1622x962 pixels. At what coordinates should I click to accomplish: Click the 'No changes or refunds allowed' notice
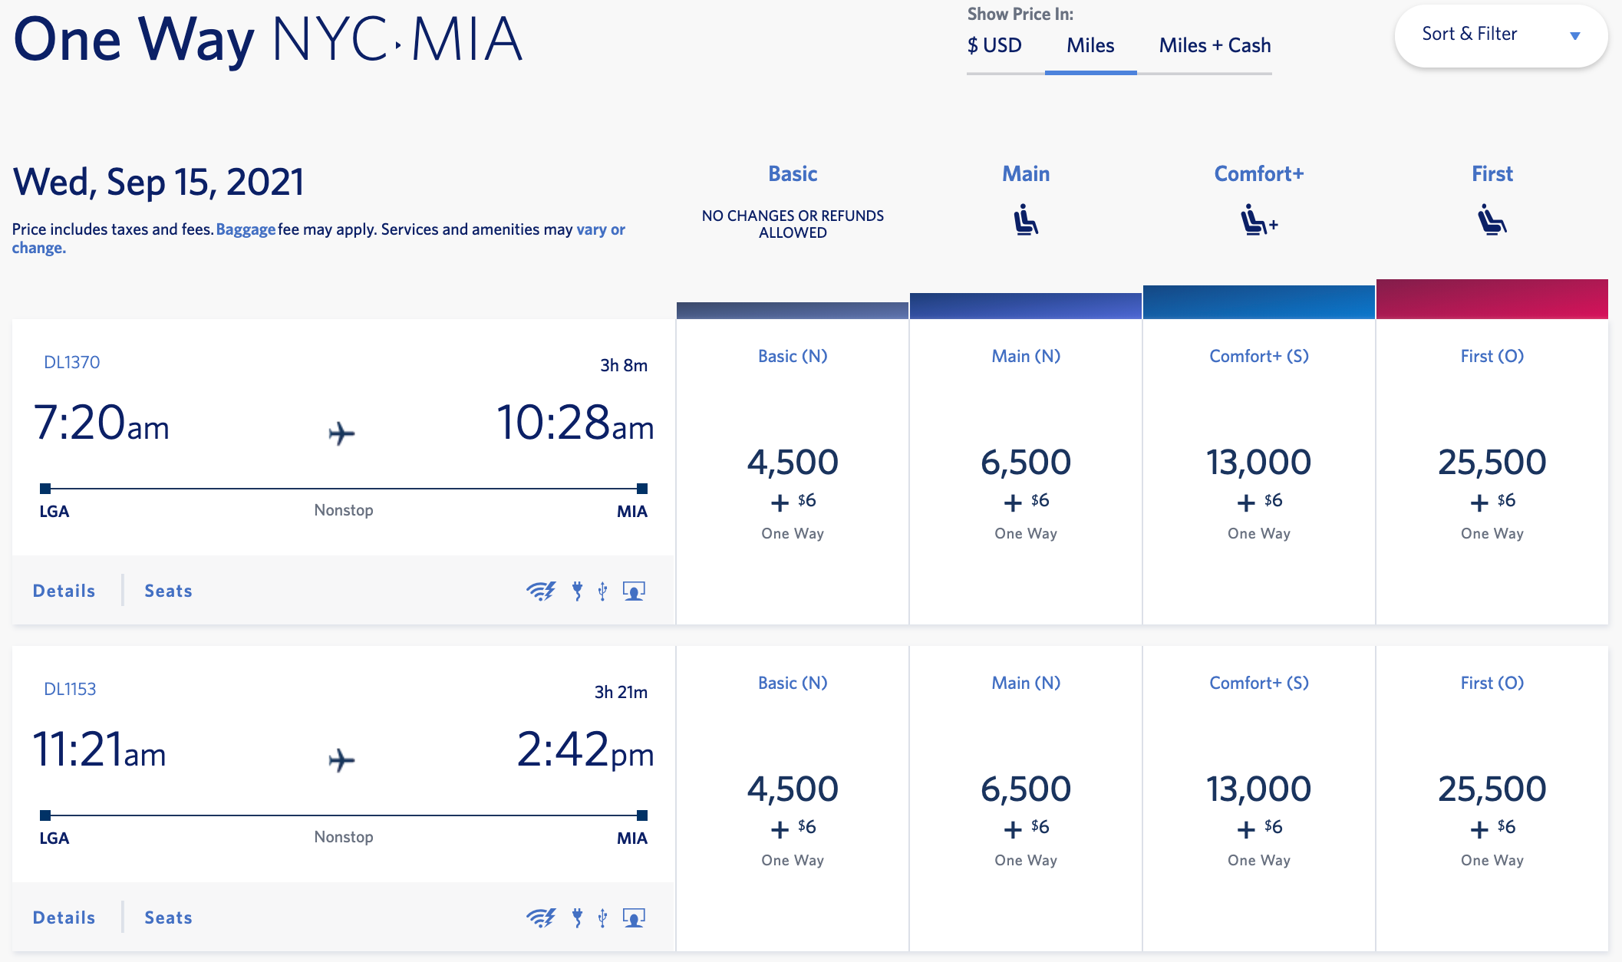tap(793, 224)
